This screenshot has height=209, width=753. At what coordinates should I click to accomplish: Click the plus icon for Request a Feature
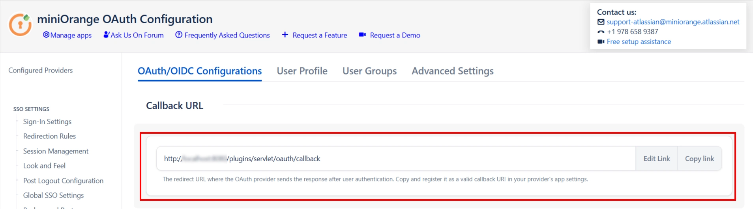(285, 35)
